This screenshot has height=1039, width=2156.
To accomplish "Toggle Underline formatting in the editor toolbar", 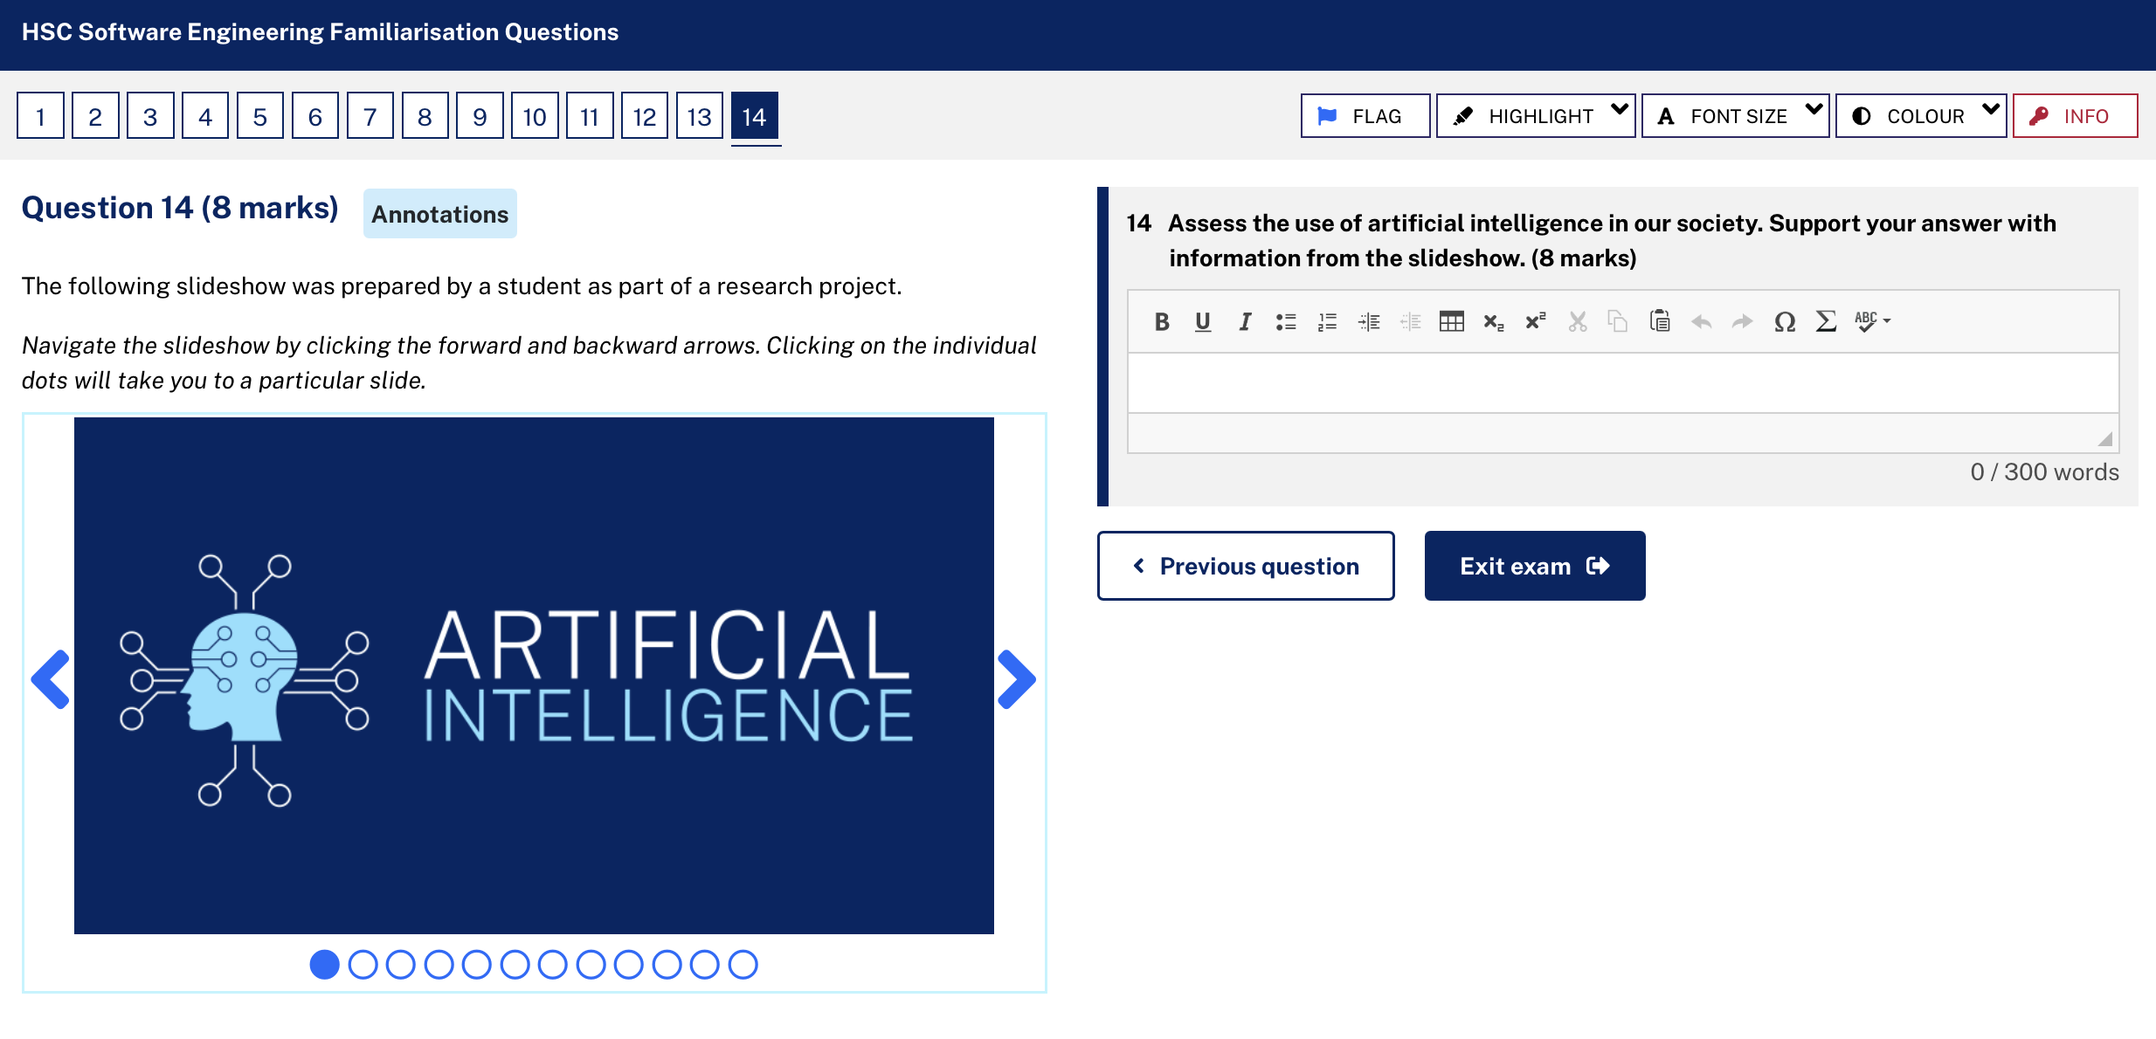I will [1202, 321].
